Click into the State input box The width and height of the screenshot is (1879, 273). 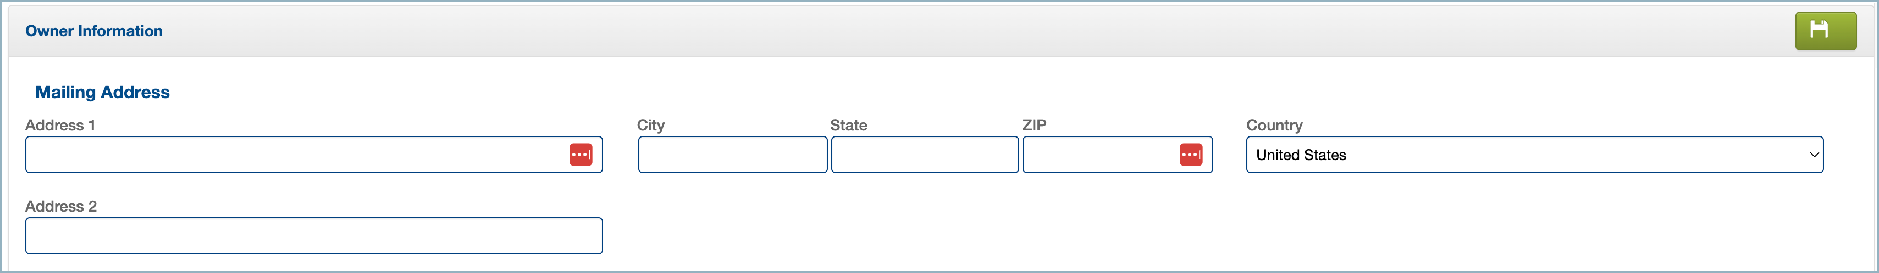tap(924, 155)
